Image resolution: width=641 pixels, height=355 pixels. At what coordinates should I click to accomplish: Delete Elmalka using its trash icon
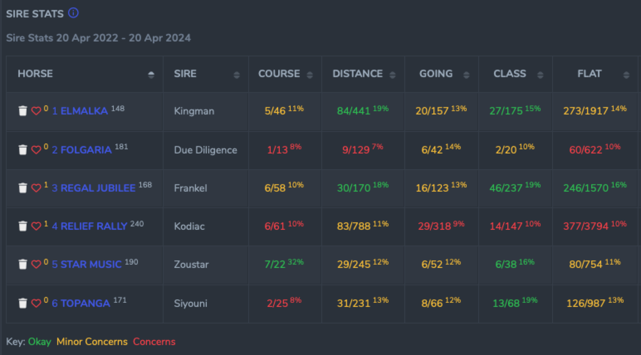[23, 111]
